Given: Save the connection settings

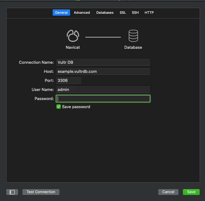Looking at the screenshot, I should click(191, 192).
